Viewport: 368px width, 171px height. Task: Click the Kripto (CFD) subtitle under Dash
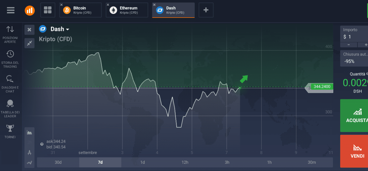[x=56, y=39]
